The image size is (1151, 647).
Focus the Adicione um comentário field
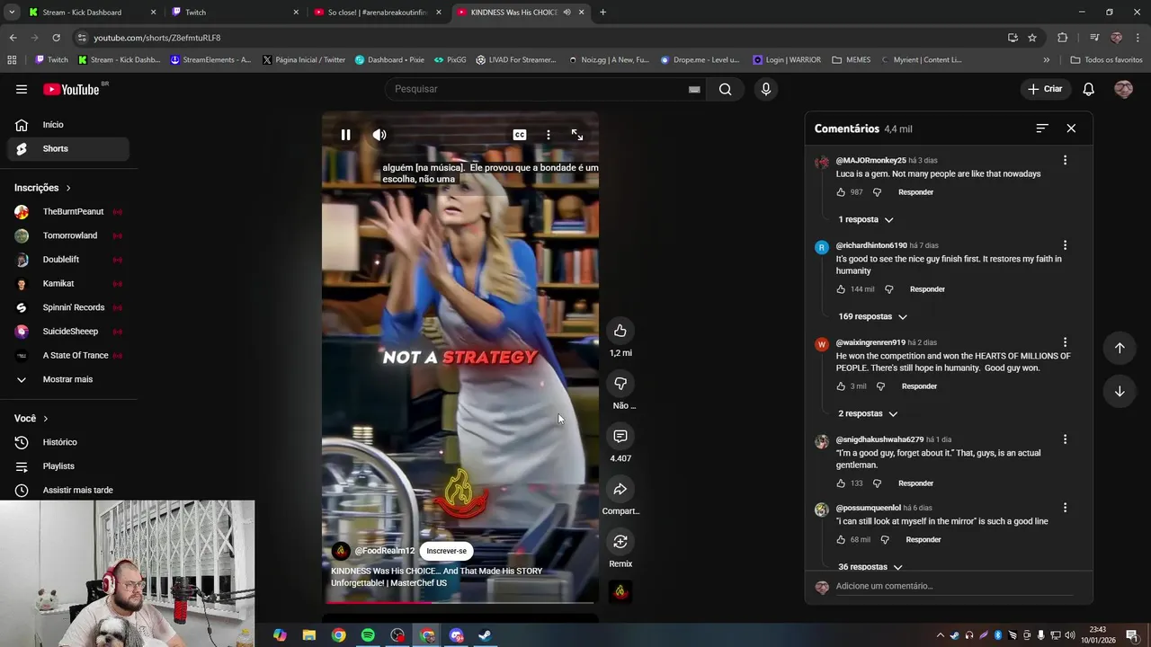pyautogui.click(x=953, y=586)
